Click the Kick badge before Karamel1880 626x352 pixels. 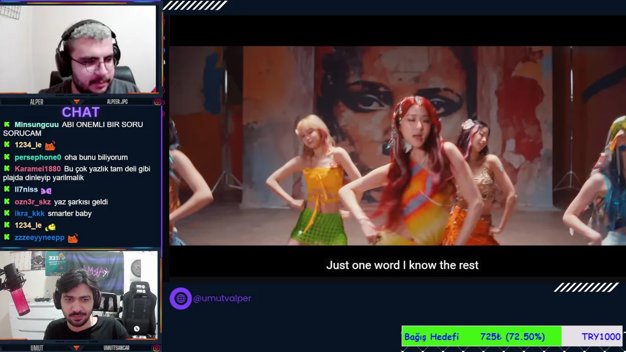[x=7, y=169]
